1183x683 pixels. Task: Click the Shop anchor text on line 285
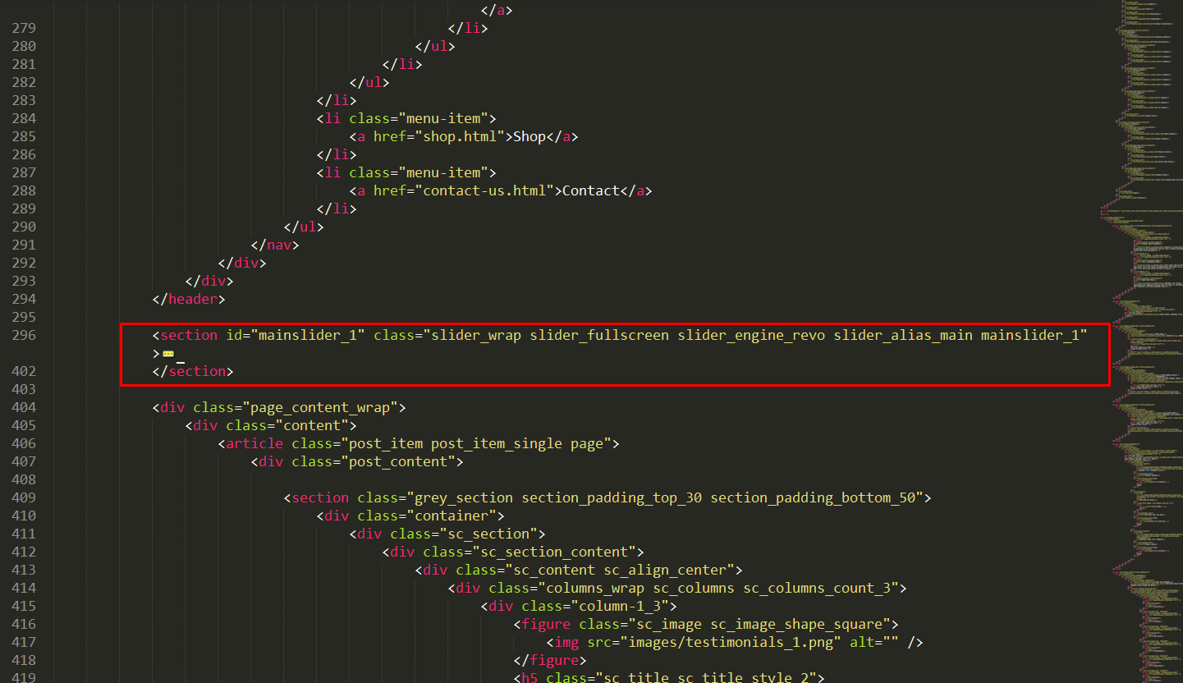(x=529, y=136)
